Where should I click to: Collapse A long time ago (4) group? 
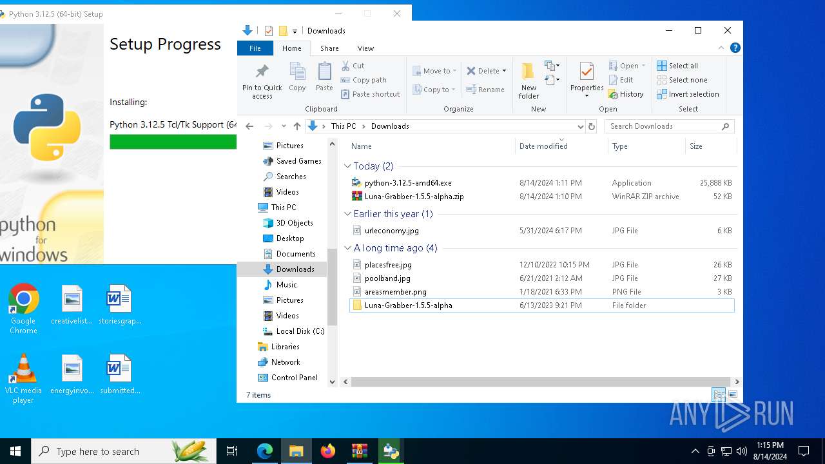[348, 248]
